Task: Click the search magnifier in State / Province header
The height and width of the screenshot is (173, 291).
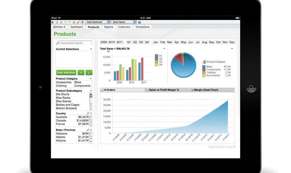Action: point(88,130)
